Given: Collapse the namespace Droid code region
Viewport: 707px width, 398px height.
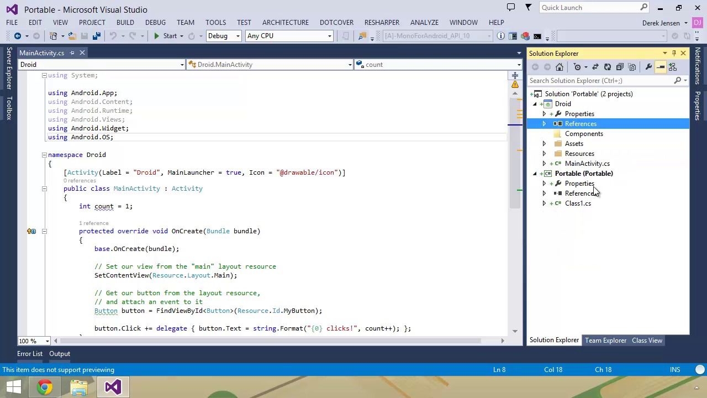Looking at the screenshot, I should (x=44, y=155).
